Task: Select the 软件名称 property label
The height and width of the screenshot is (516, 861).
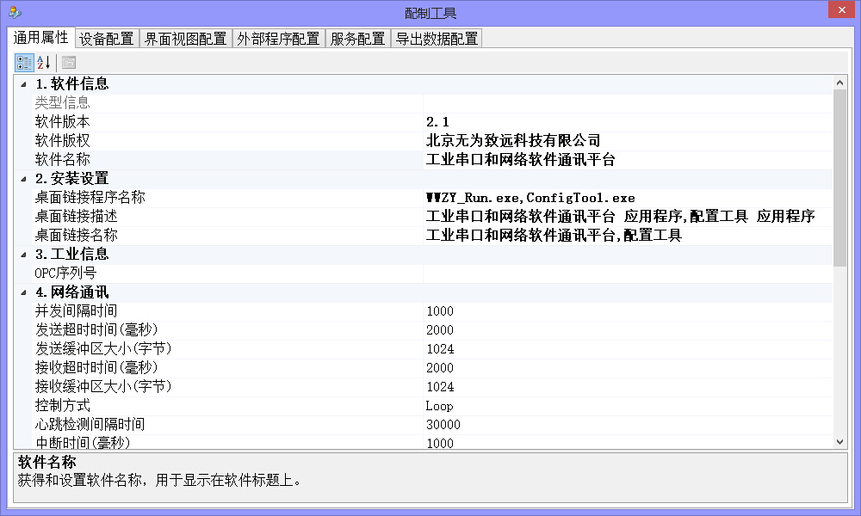Action: pos(62,160)
